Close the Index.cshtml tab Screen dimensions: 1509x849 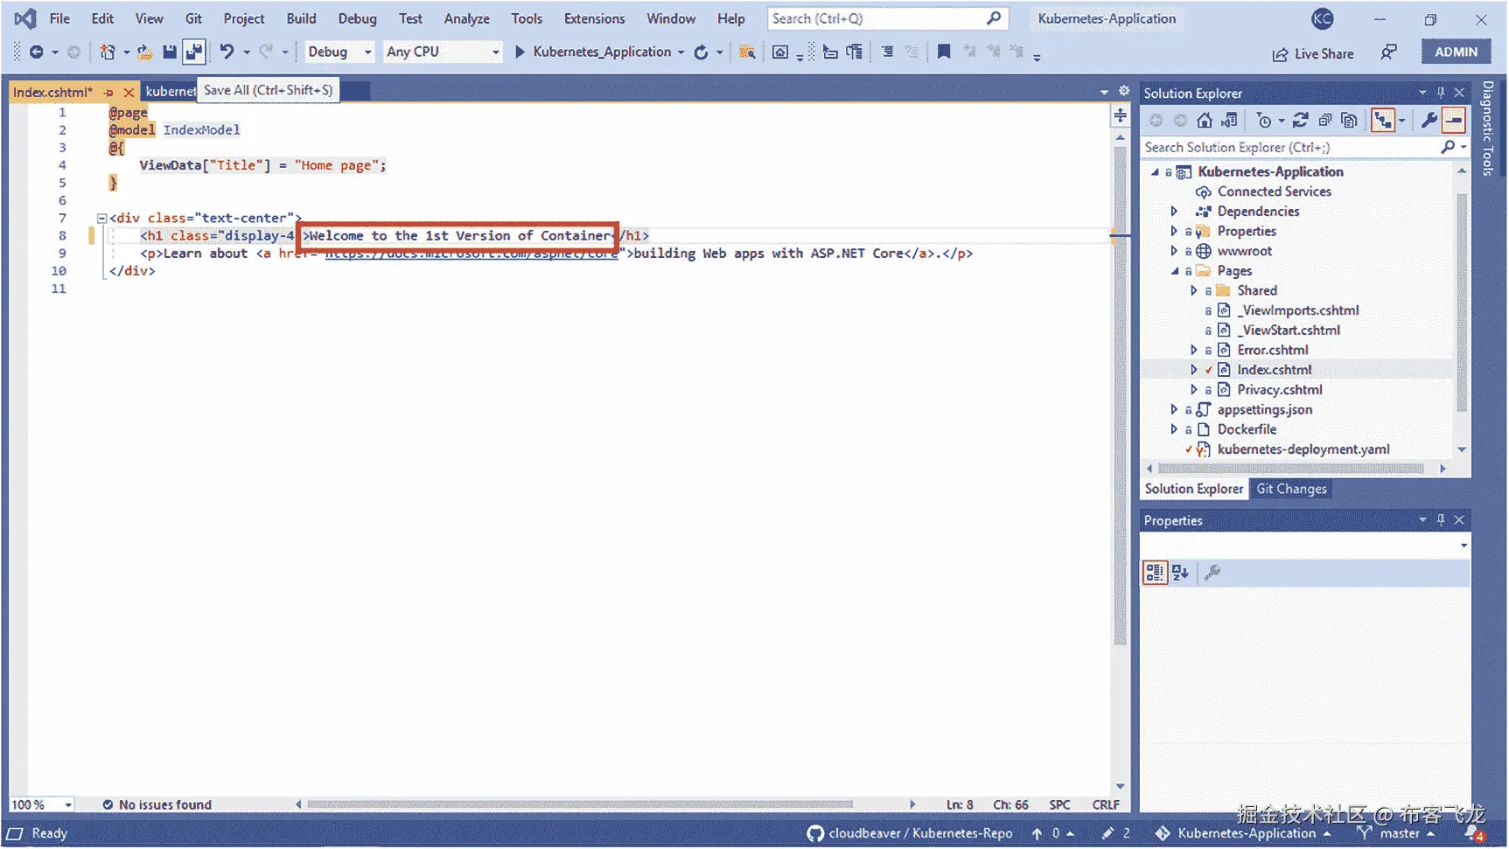[129, 92]
